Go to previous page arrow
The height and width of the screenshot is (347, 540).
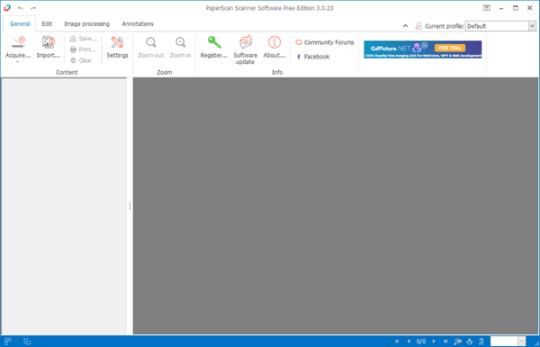pyautogui.click(x=409, y=342)
